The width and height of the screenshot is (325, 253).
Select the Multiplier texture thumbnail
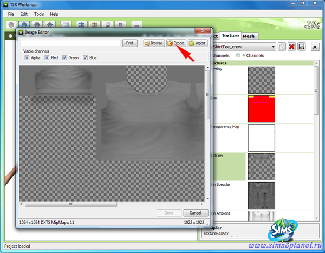[262, 167]
